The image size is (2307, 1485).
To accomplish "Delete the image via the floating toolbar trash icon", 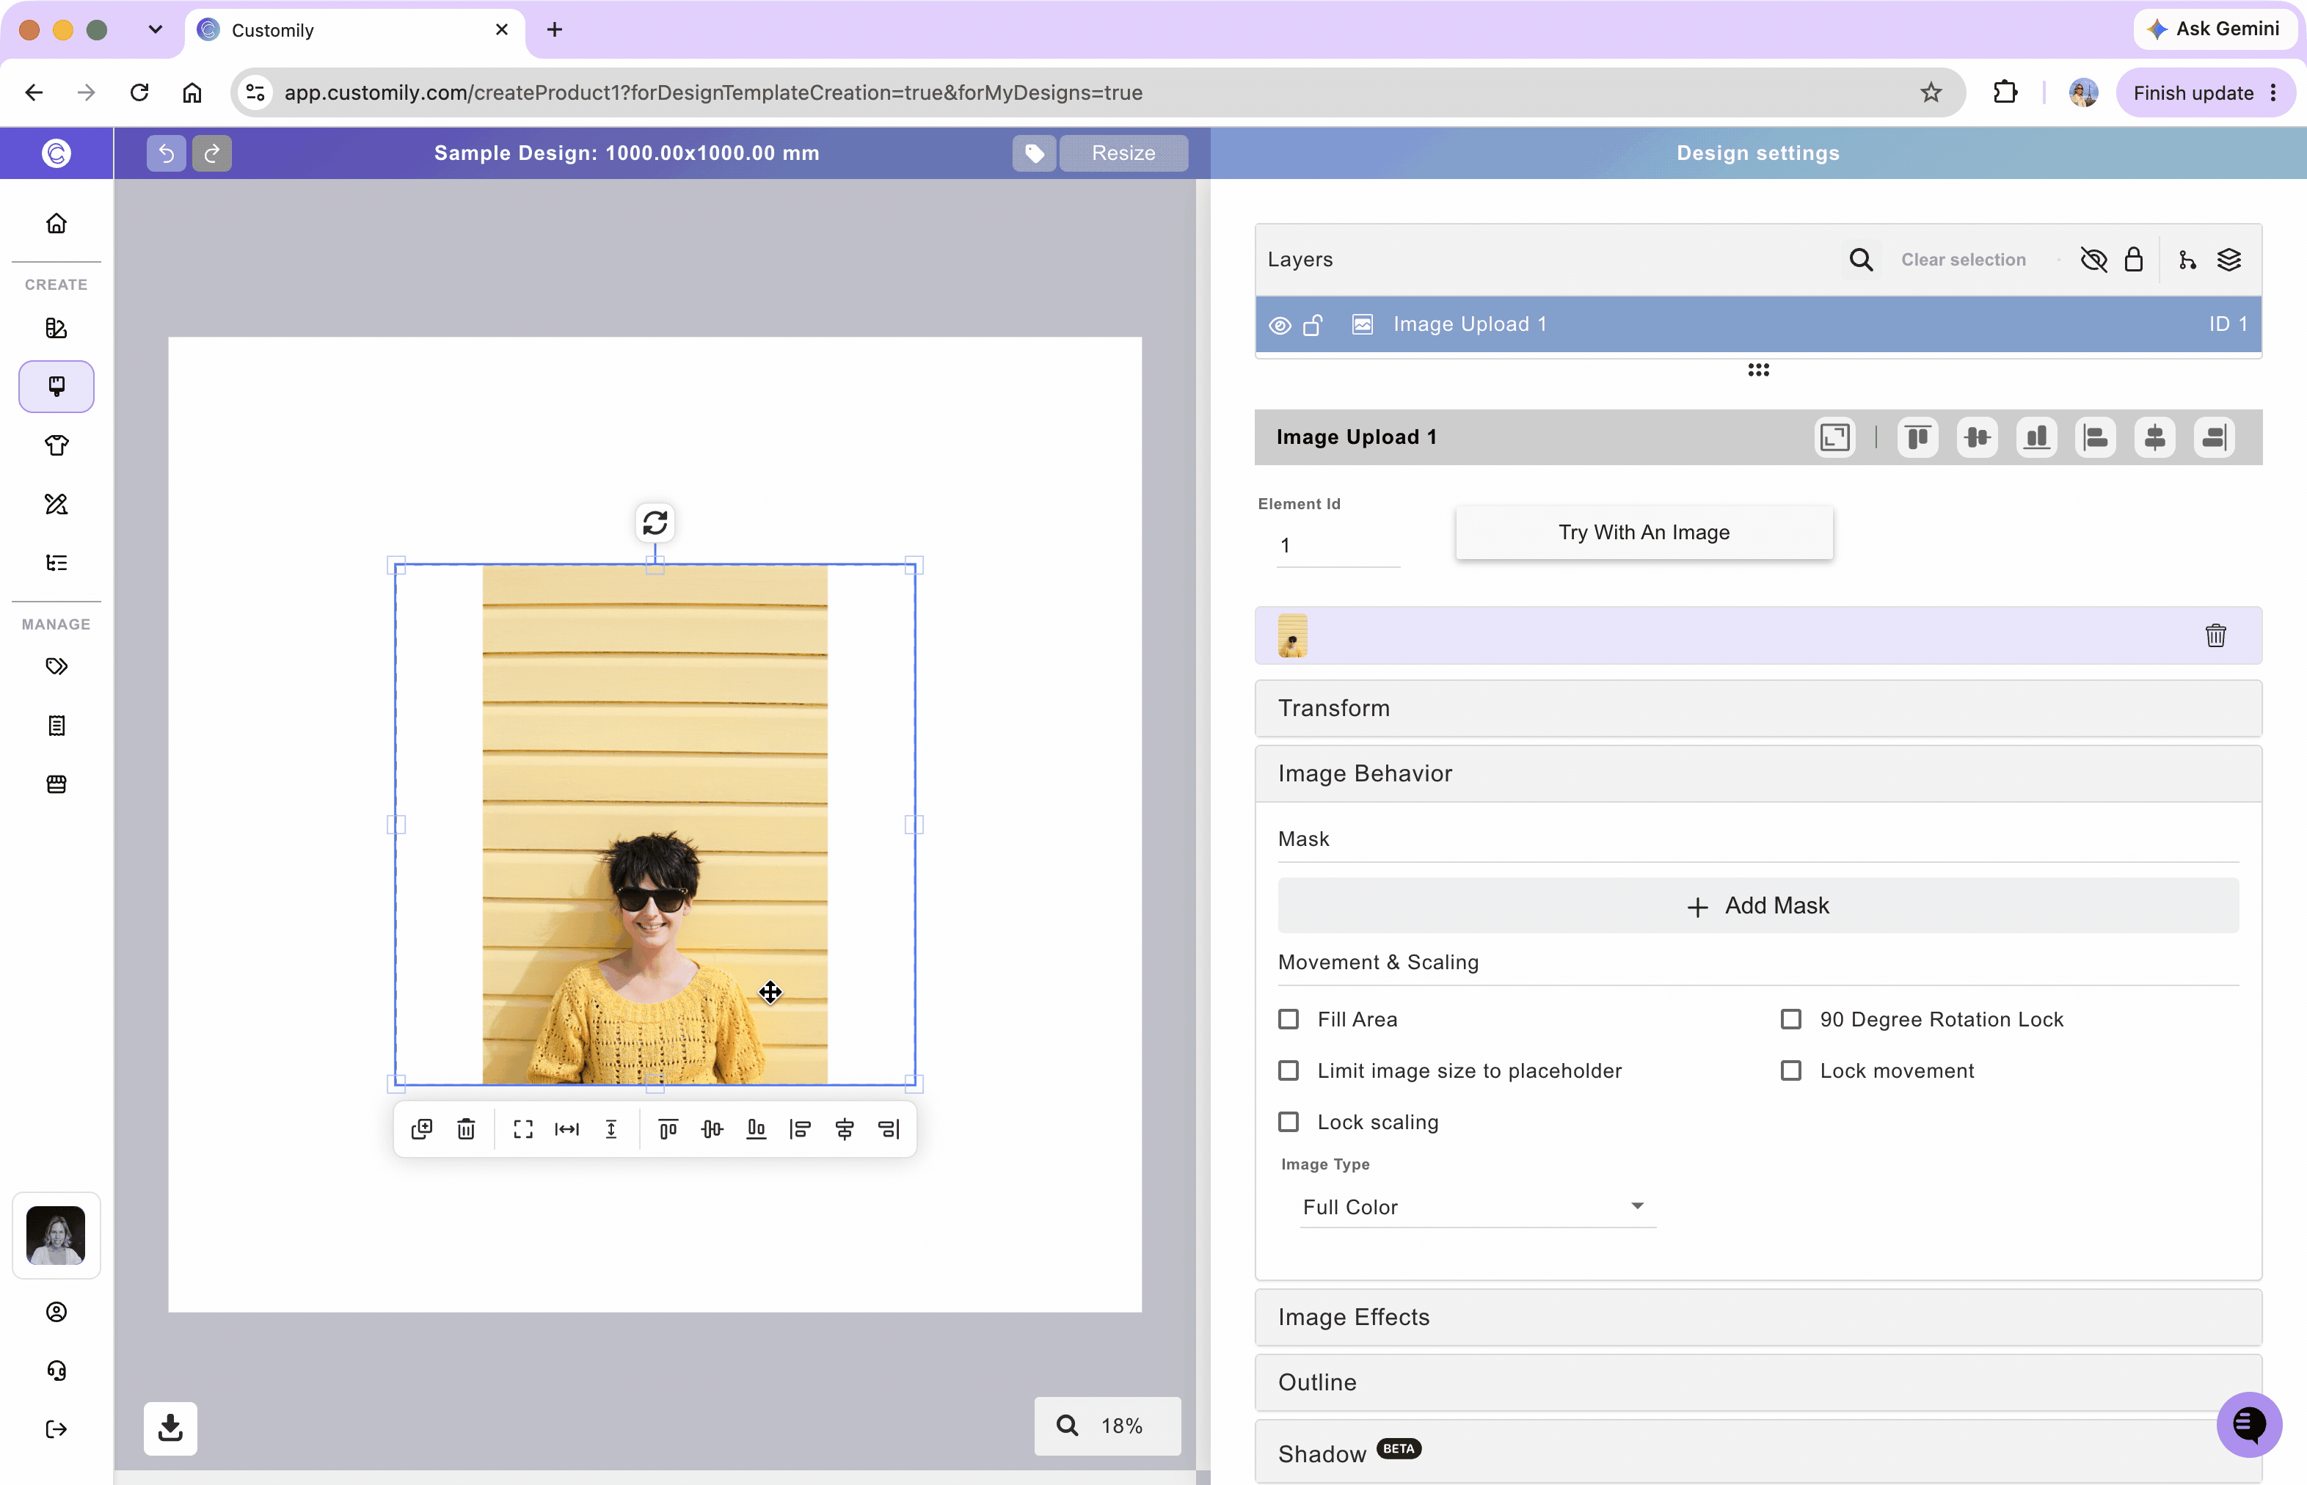I will click(x=466, y=1129).
